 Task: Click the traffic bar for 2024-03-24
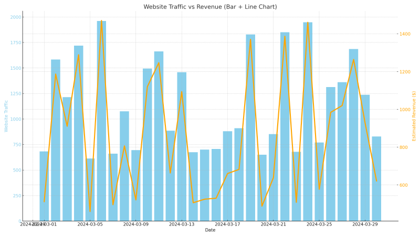coord(308,121)
